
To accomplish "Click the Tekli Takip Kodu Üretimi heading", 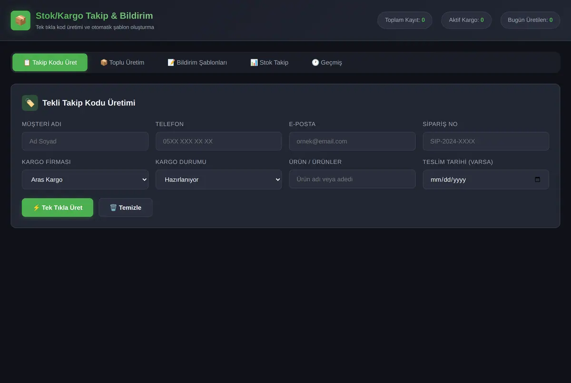I will [89, 103].
